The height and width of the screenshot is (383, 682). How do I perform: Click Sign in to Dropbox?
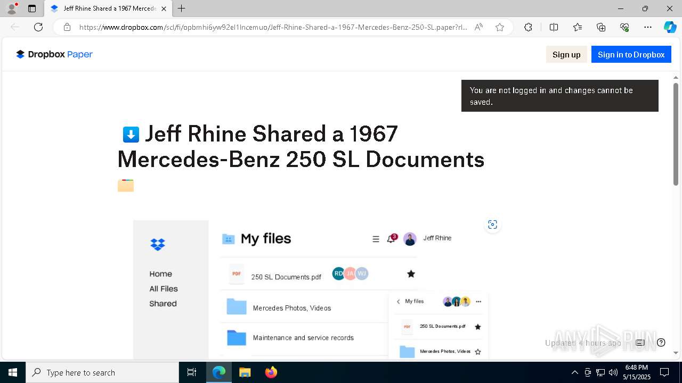coord(631,54)
